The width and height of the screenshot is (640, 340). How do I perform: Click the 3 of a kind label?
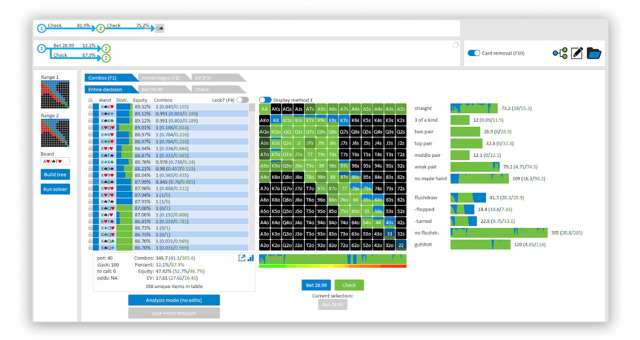tap(426, 120)
